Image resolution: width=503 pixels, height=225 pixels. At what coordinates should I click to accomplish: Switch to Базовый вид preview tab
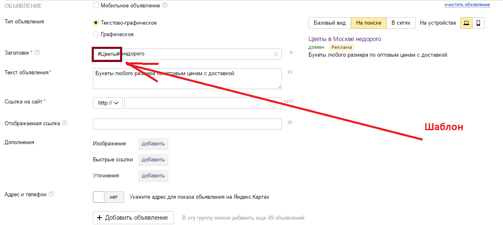[329, 23]
